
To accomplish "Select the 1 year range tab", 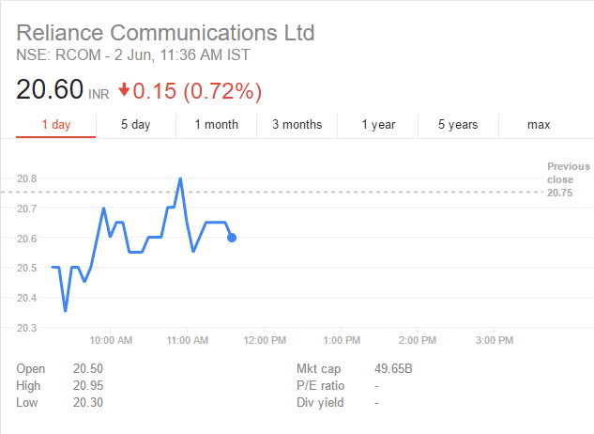I will (x=378, y=125).
